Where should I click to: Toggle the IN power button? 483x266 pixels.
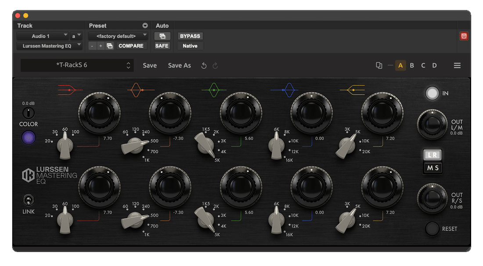point(432,93)
